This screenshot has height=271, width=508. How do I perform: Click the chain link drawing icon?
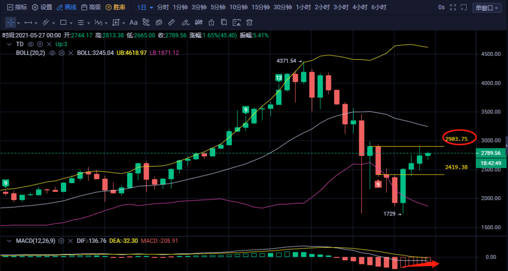(x=159, y=23)
